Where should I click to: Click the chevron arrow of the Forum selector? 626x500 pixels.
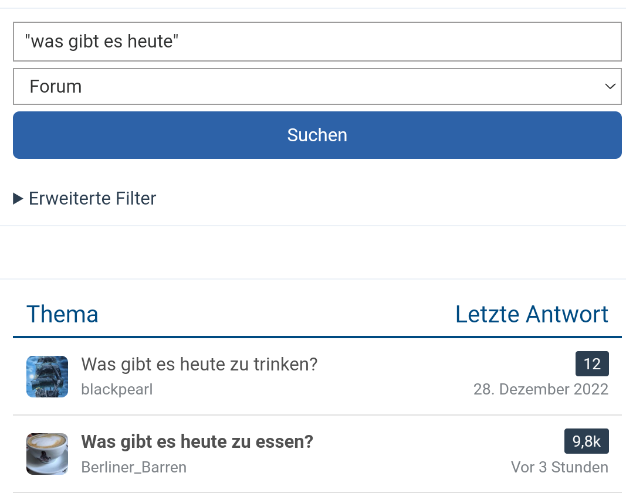pyautogui.click(x=610, y=87)
